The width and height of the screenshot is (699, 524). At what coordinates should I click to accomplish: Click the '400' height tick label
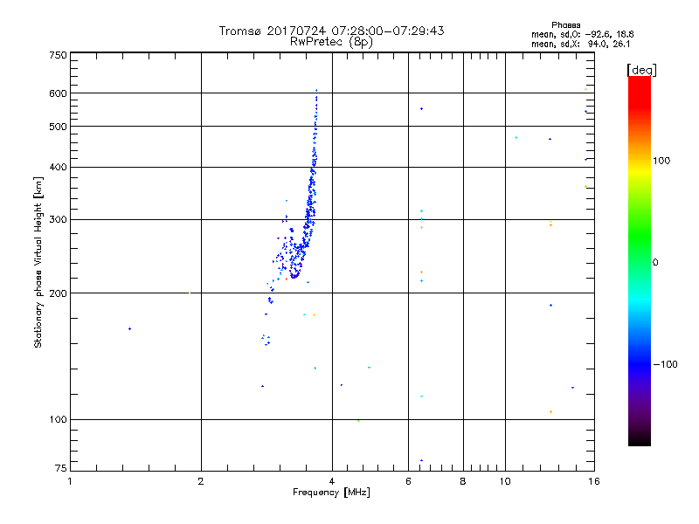pyautogui.click(x=58, y=167)
